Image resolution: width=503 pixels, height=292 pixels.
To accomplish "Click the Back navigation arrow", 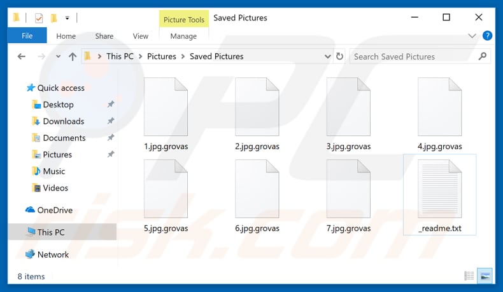I will click(x=22, y=56).
